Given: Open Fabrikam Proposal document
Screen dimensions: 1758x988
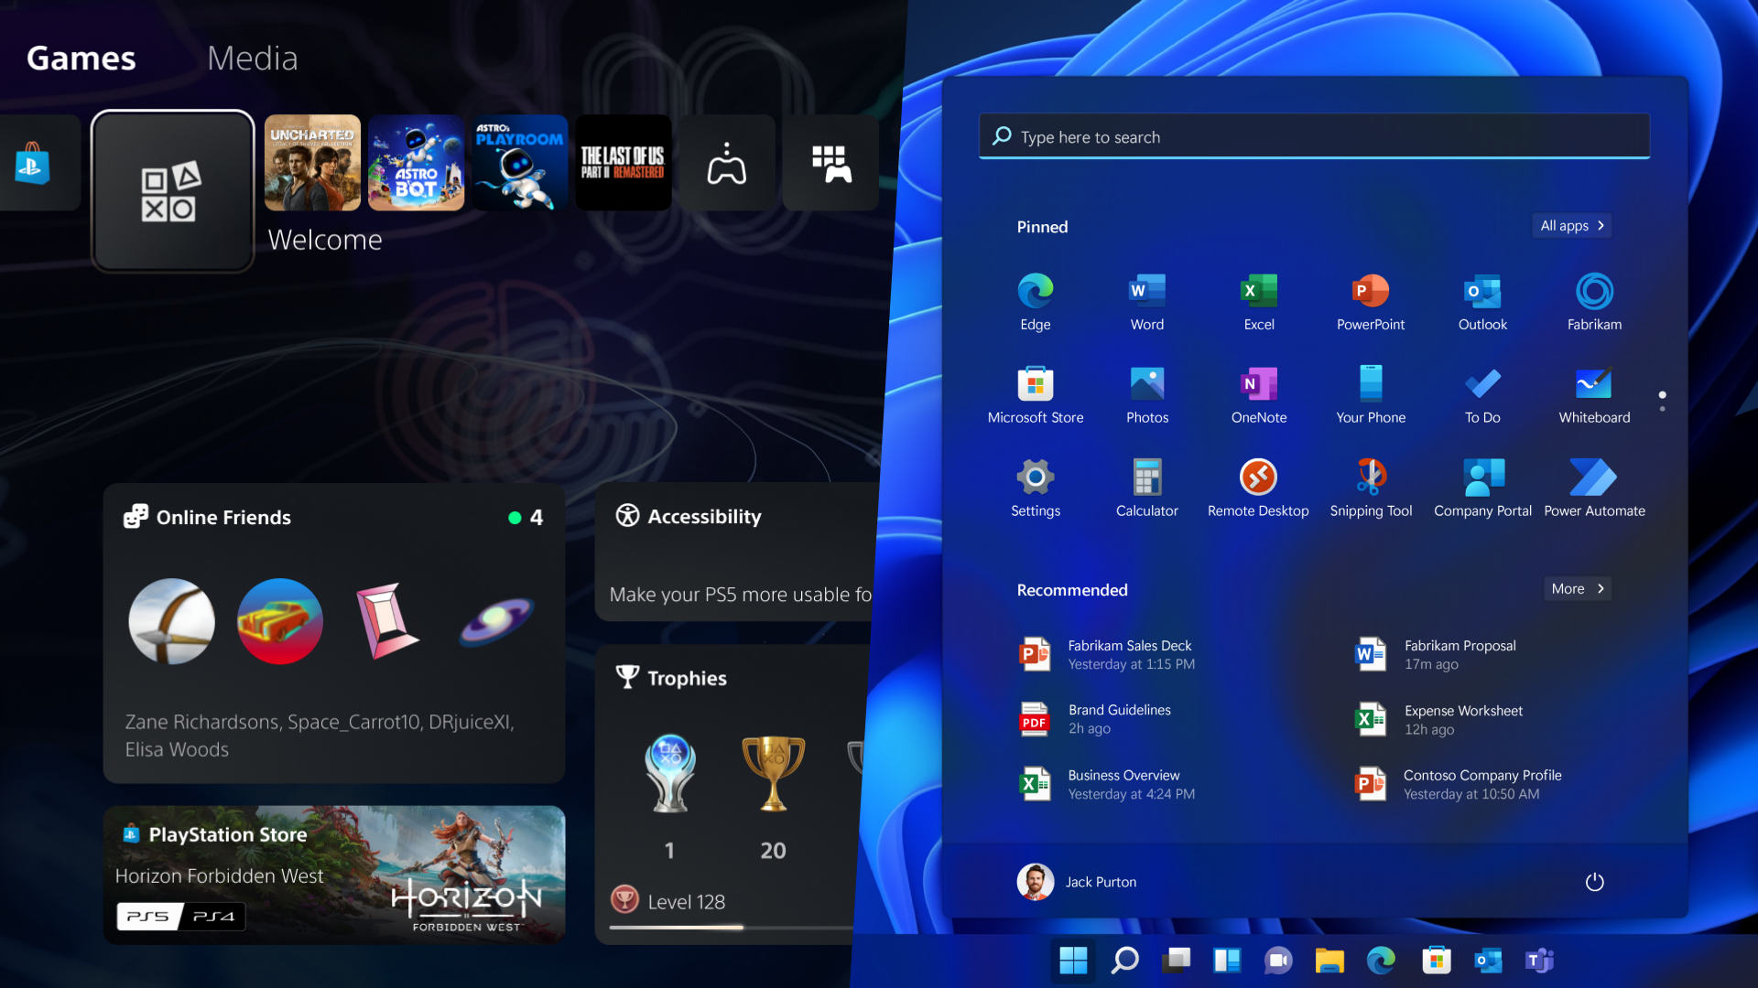Looking at the screenshot, I should coord(1436,655).
